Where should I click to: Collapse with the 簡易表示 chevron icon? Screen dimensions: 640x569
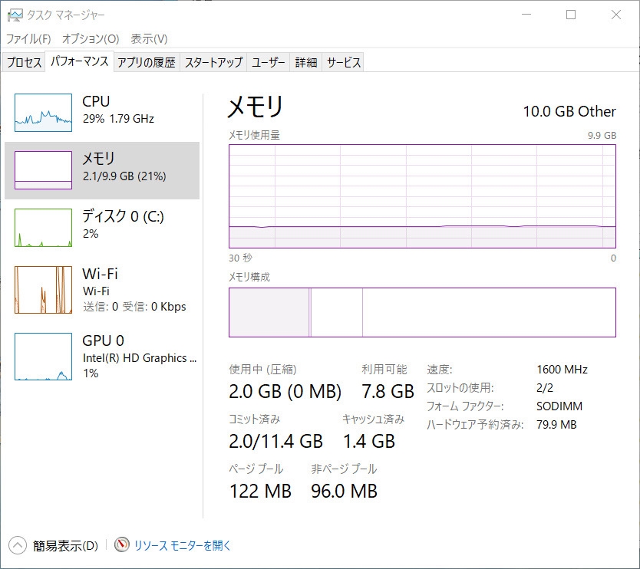(x=17, y=545)
